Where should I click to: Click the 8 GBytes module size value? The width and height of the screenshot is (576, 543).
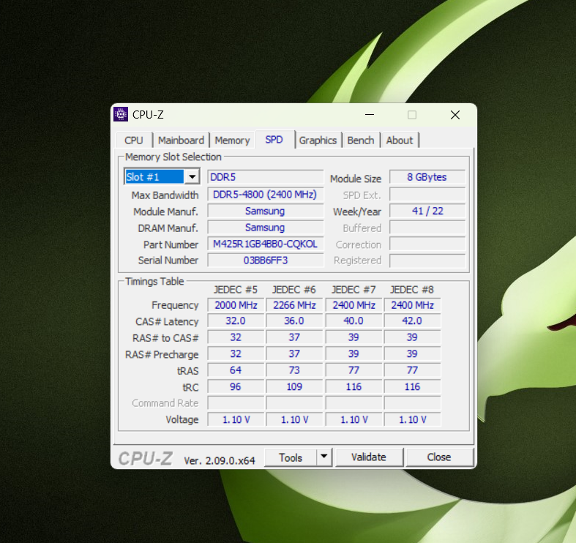pyautogui.click(x=427, y=177)
